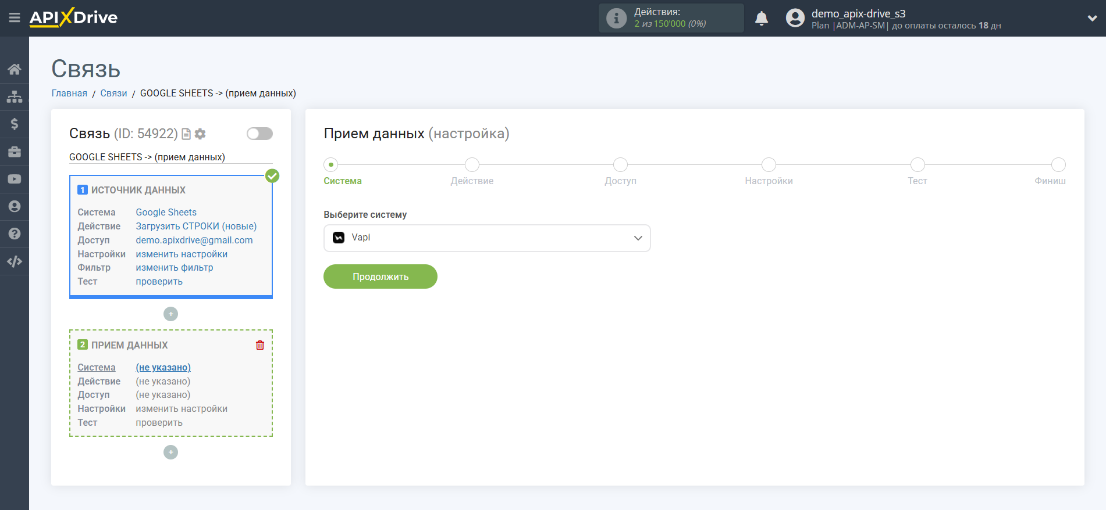Click the Продолжить button
This screenshot has width=1106, height=510.
click(x=380, y=276)
